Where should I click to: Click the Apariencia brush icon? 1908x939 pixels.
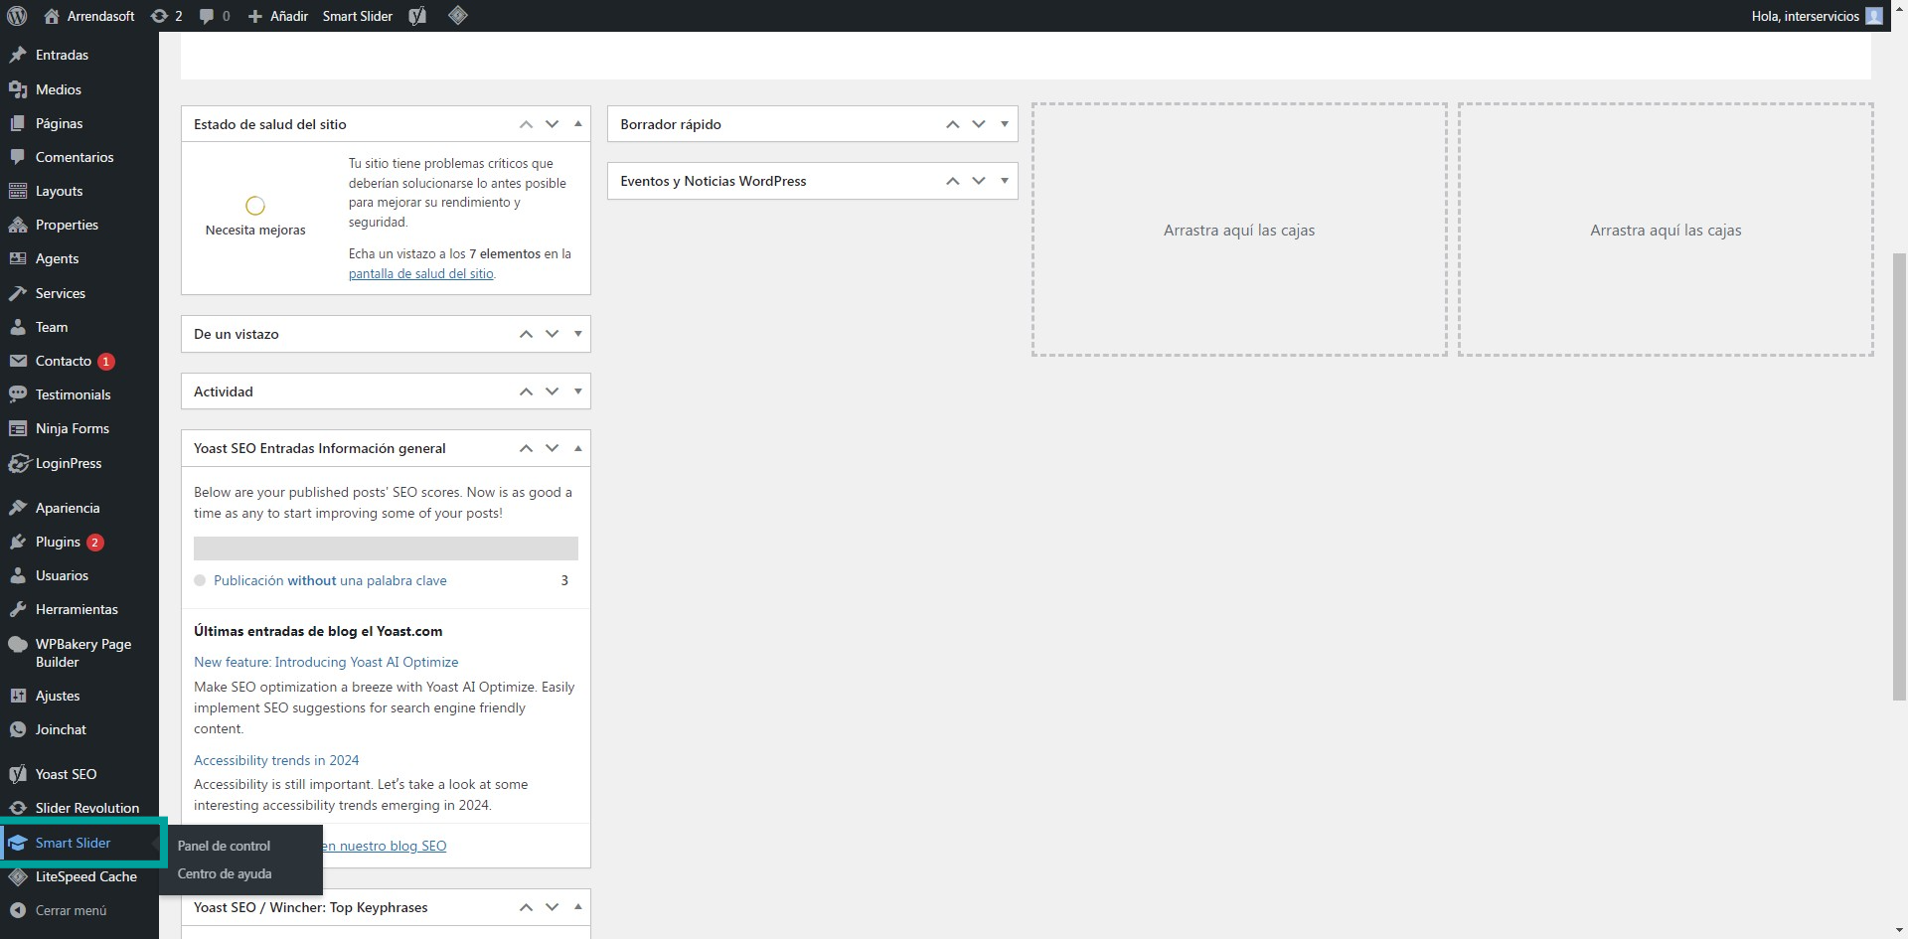click(18, 508)
